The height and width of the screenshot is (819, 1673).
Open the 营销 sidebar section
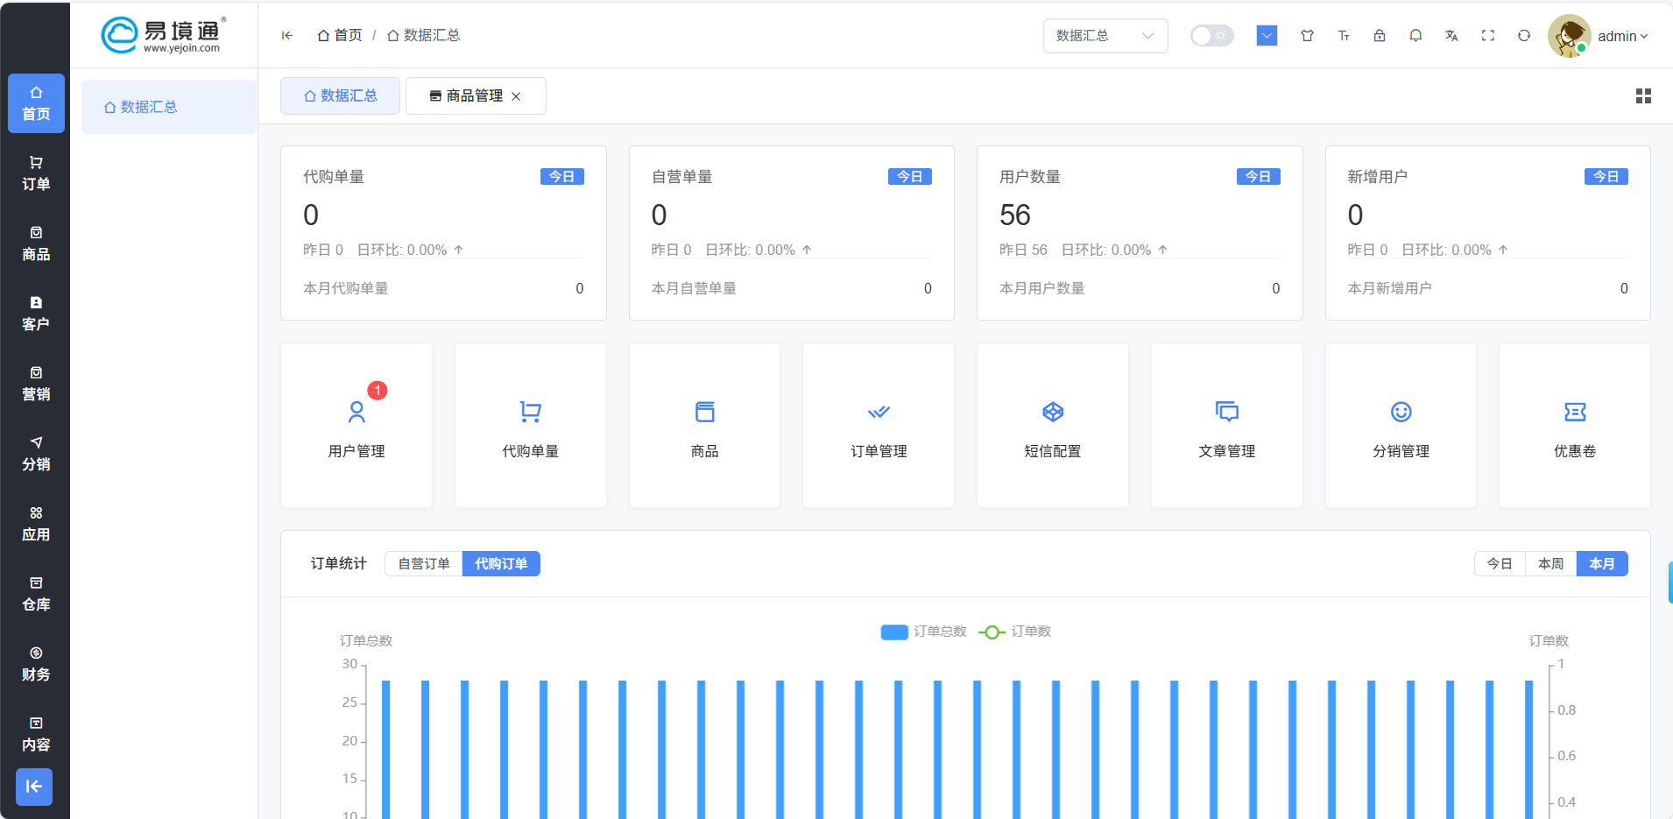tap(36, 384)
